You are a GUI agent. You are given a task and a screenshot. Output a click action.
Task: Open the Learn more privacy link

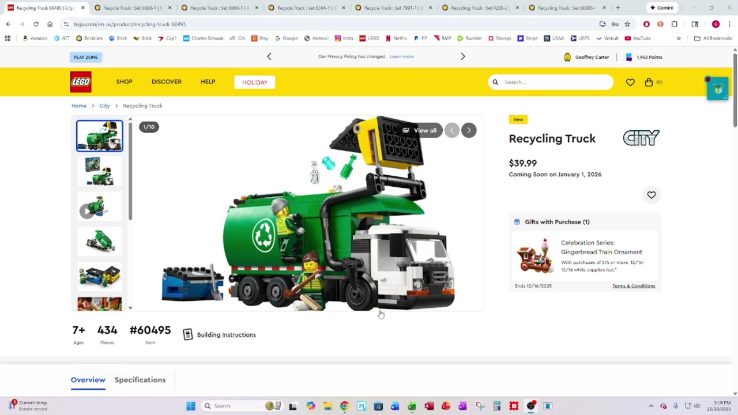pyautogui.click(x=402, y=56)
